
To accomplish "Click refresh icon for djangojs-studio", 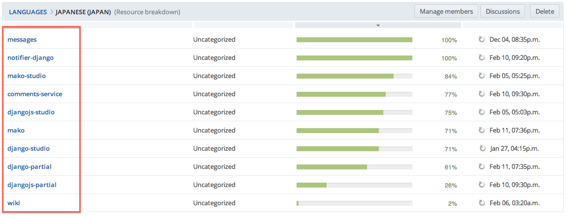I will [481, 112].
